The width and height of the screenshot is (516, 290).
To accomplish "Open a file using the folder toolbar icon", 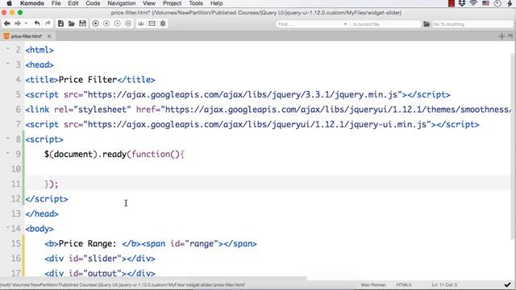I will point(72,23).
